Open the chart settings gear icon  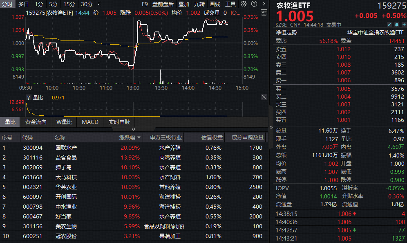point(243,4)
